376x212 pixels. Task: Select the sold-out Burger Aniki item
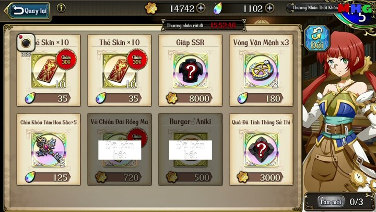[191, 149]
